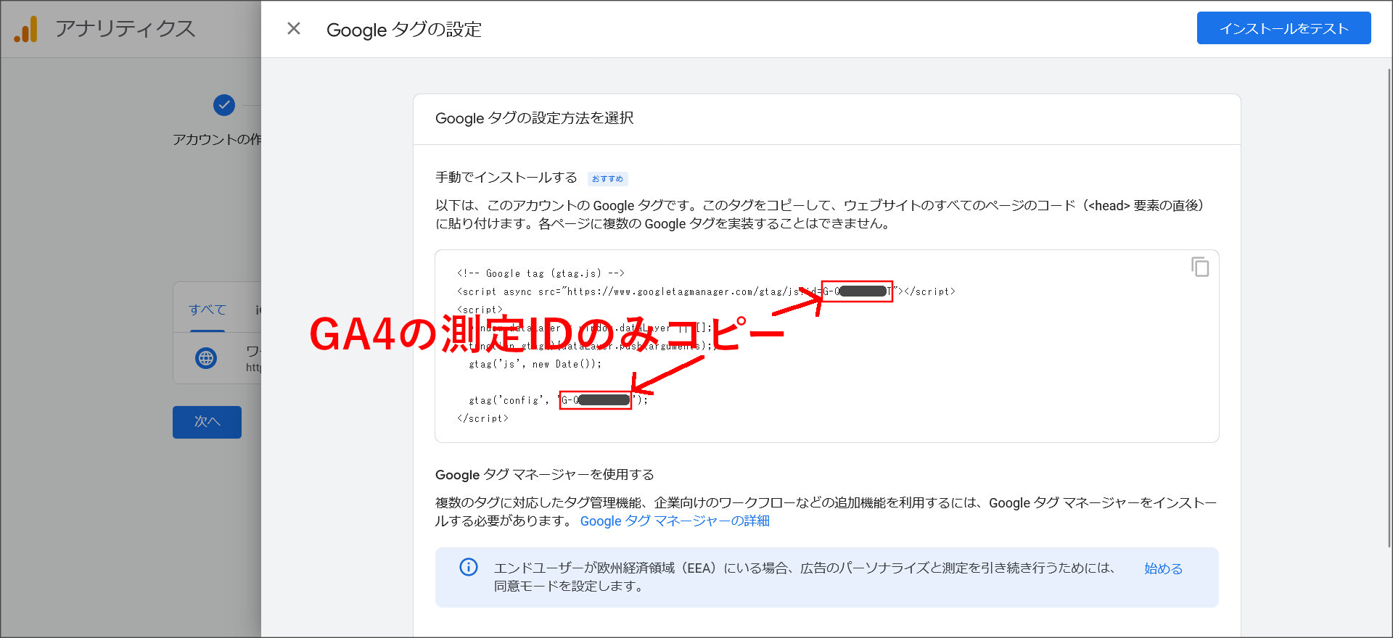Screen dimensions: 1393x638
Task: Click the info icon in EEA notice
Action: click(x=469, y=567)
